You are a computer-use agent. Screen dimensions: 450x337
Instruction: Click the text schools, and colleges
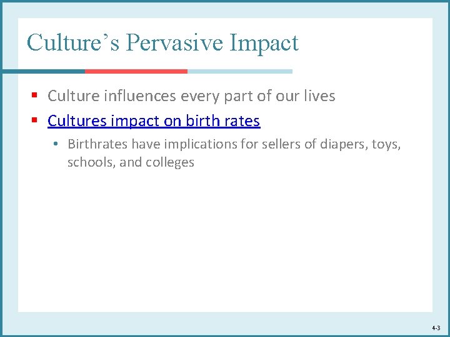[x=131, y=162]
